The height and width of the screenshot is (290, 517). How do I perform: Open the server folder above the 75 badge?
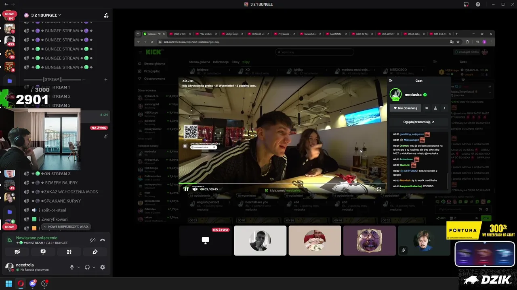coord(10,81)
